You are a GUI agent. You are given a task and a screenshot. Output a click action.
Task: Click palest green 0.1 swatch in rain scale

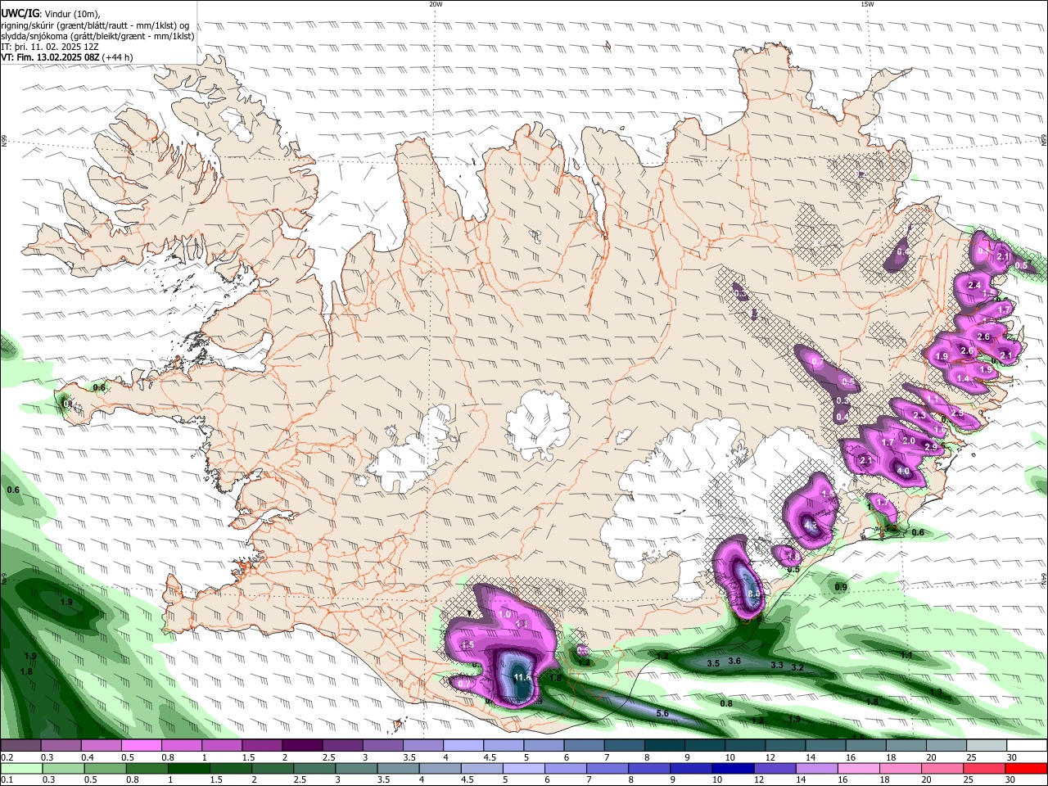(22, 768)
